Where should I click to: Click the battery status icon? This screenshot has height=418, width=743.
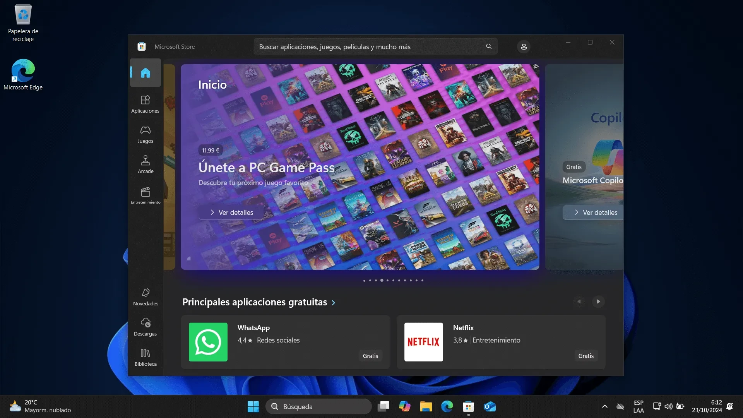tap(680, 406)
